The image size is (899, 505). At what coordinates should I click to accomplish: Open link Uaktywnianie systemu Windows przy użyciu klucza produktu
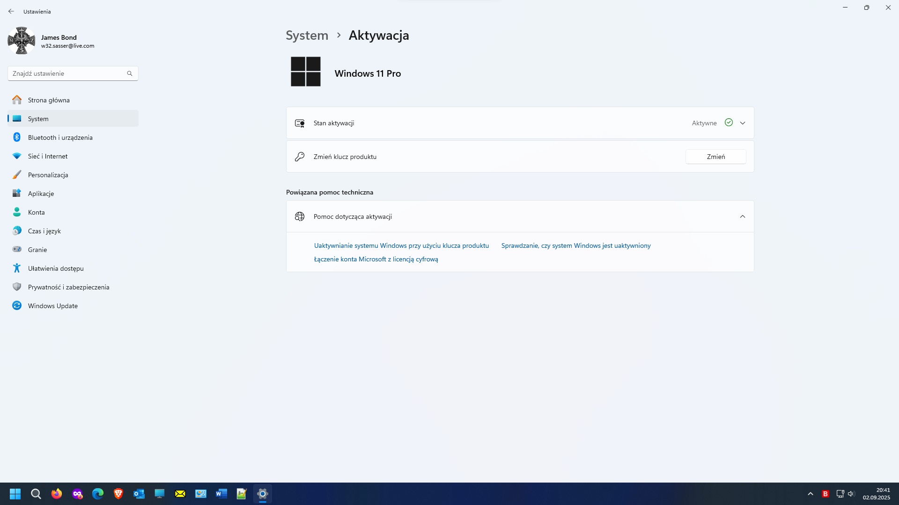pyautogui.click(x=401, y=245)
